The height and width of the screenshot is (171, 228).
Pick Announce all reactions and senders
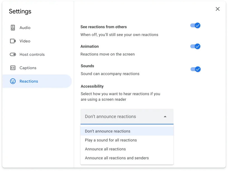point(117,158)
